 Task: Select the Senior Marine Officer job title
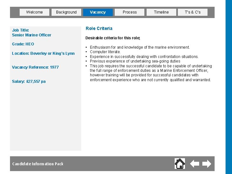point(32,35)
